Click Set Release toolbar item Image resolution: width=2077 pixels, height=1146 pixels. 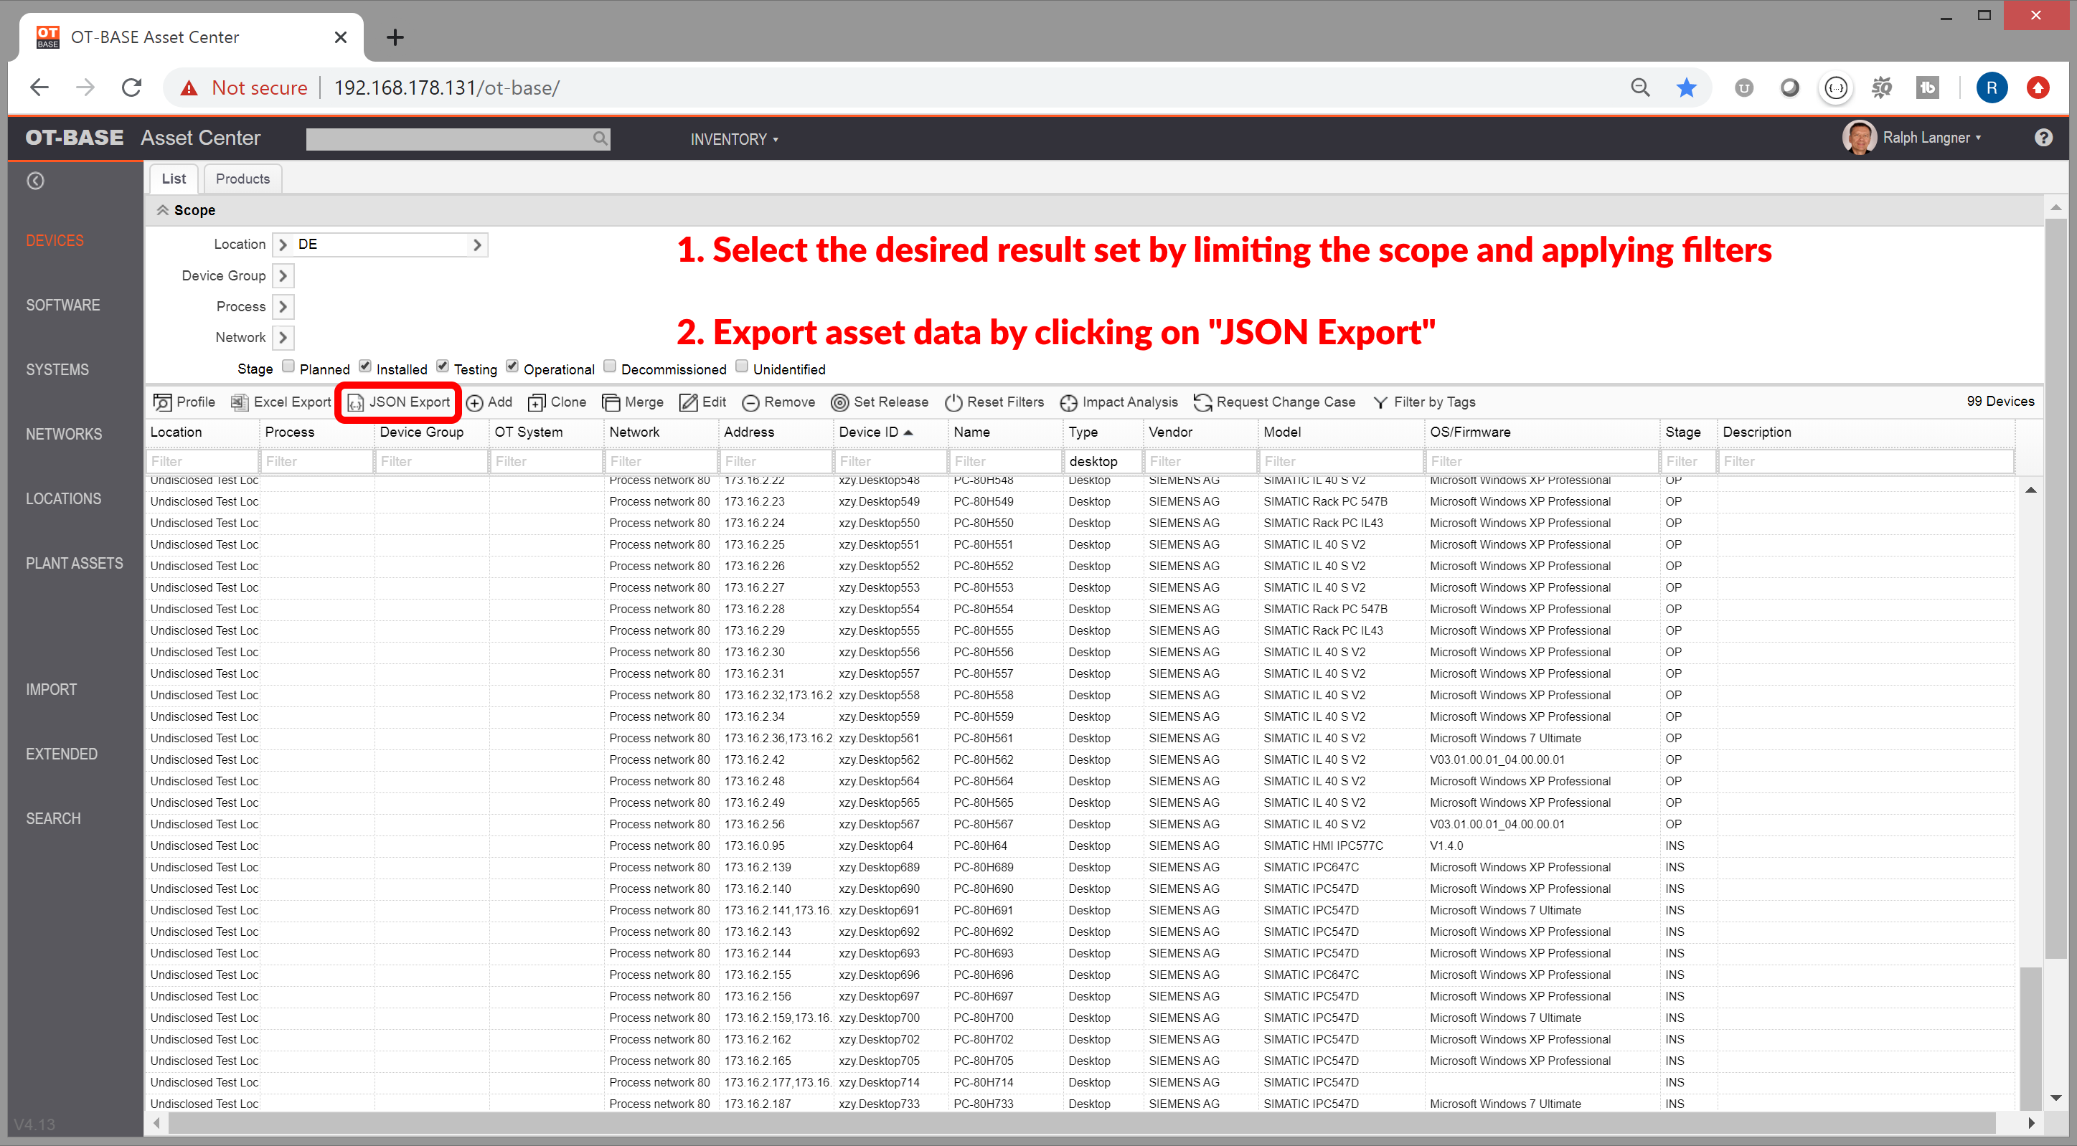point(880,402)
